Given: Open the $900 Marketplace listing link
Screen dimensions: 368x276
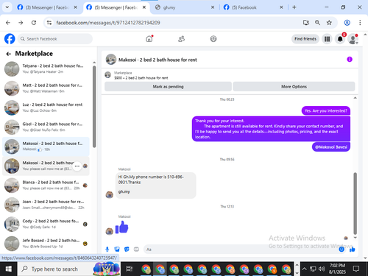Looking at the screenshot, I should point(141,78).
